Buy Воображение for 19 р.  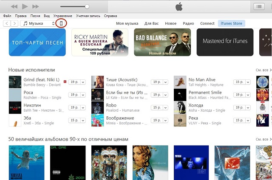[157, 120]
